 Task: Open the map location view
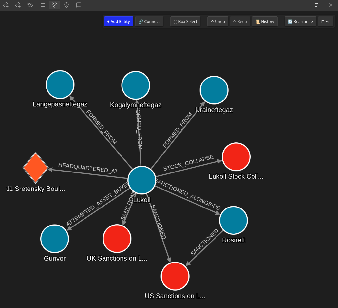pyautogui.click(x=66, y=5)
